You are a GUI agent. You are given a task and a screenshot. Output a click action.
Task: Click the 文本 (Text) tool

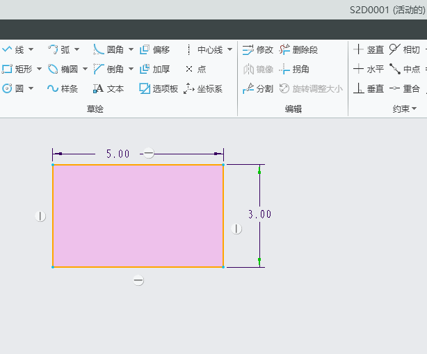108,88
